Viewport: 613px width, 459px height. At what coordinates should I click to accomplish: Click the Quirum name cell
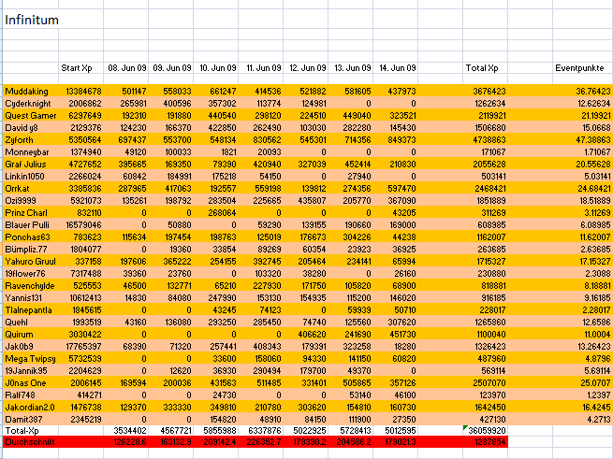point(31,334)
